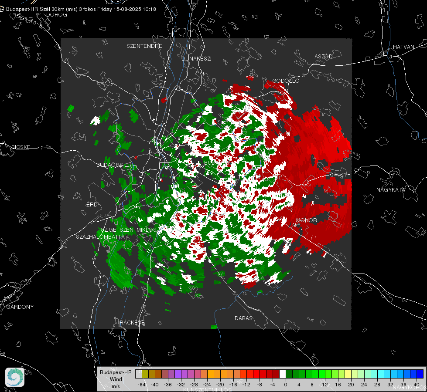427x392 pixels.
Task: Click the DUNAKESZI town label
Action: click(196, 58)
